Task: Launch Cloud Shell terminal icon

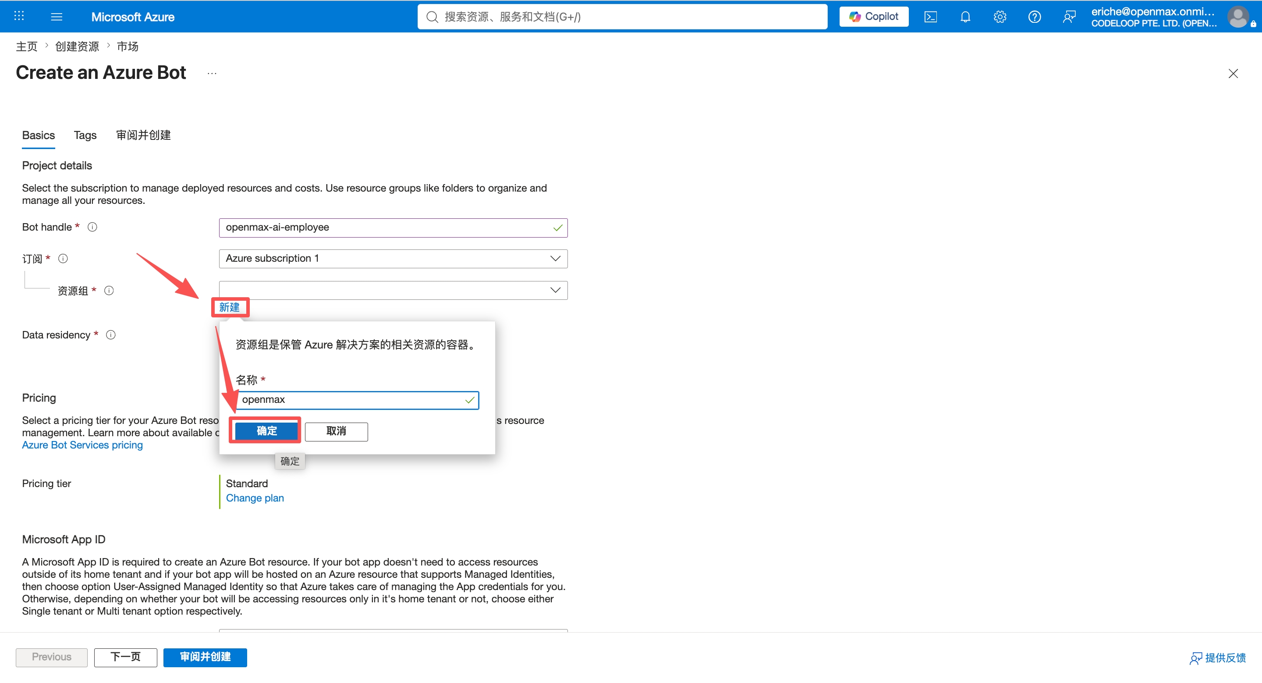Action: (930, 17)
